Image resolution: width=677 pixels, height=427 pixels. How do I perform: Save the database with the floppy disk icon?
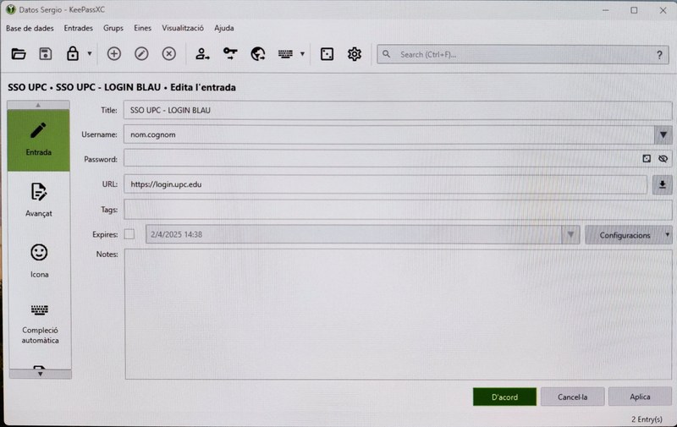coord(46,54)
